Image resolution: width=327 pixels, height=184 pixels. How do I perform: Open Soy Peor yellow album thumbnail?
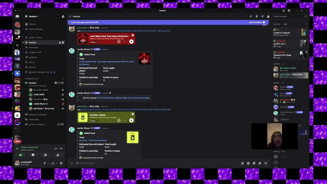(x=133, y=137)
